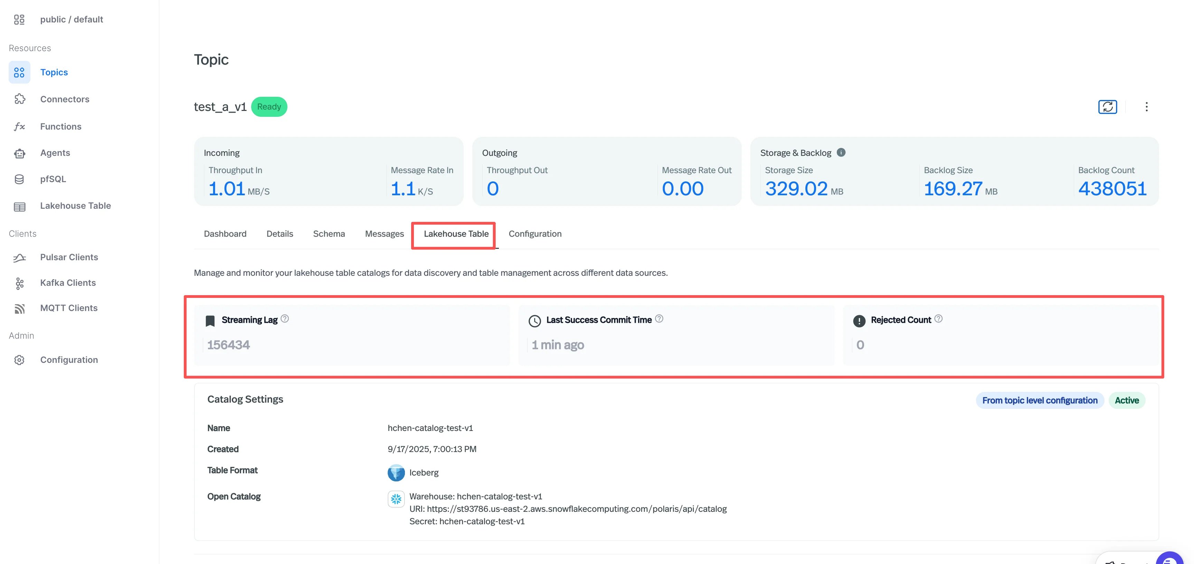Open MQTT Clients page
1194x564 pixels.
pos(69,308)
